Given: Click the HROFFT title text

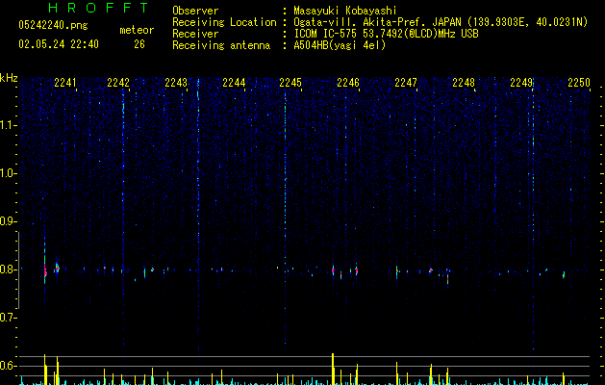Looking at the screenshot, I should [98, 8].
